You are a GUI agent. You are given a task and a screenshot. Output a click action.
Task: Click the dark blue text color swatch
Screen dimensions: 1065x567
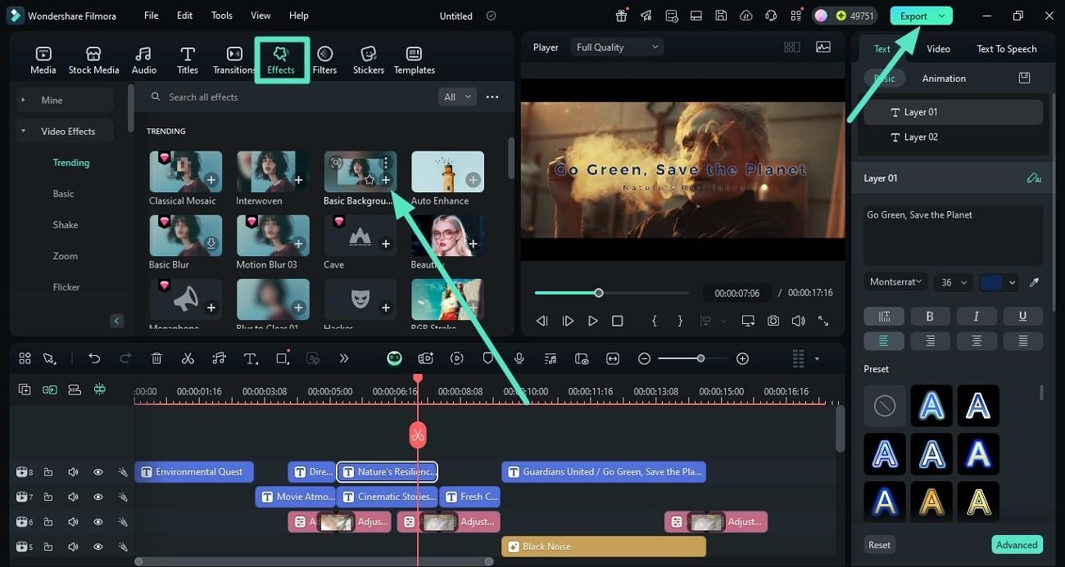992,282
